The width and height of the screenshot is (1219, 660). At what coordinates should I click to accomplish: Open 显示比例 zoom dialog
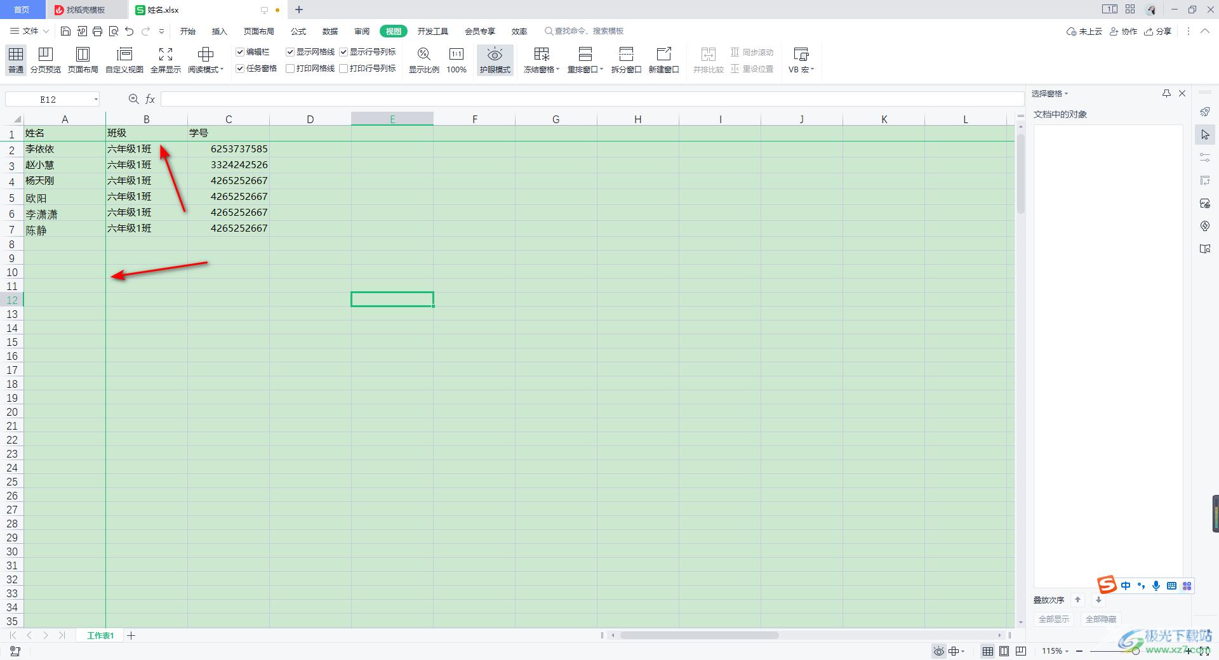click(x=423, y=60)
